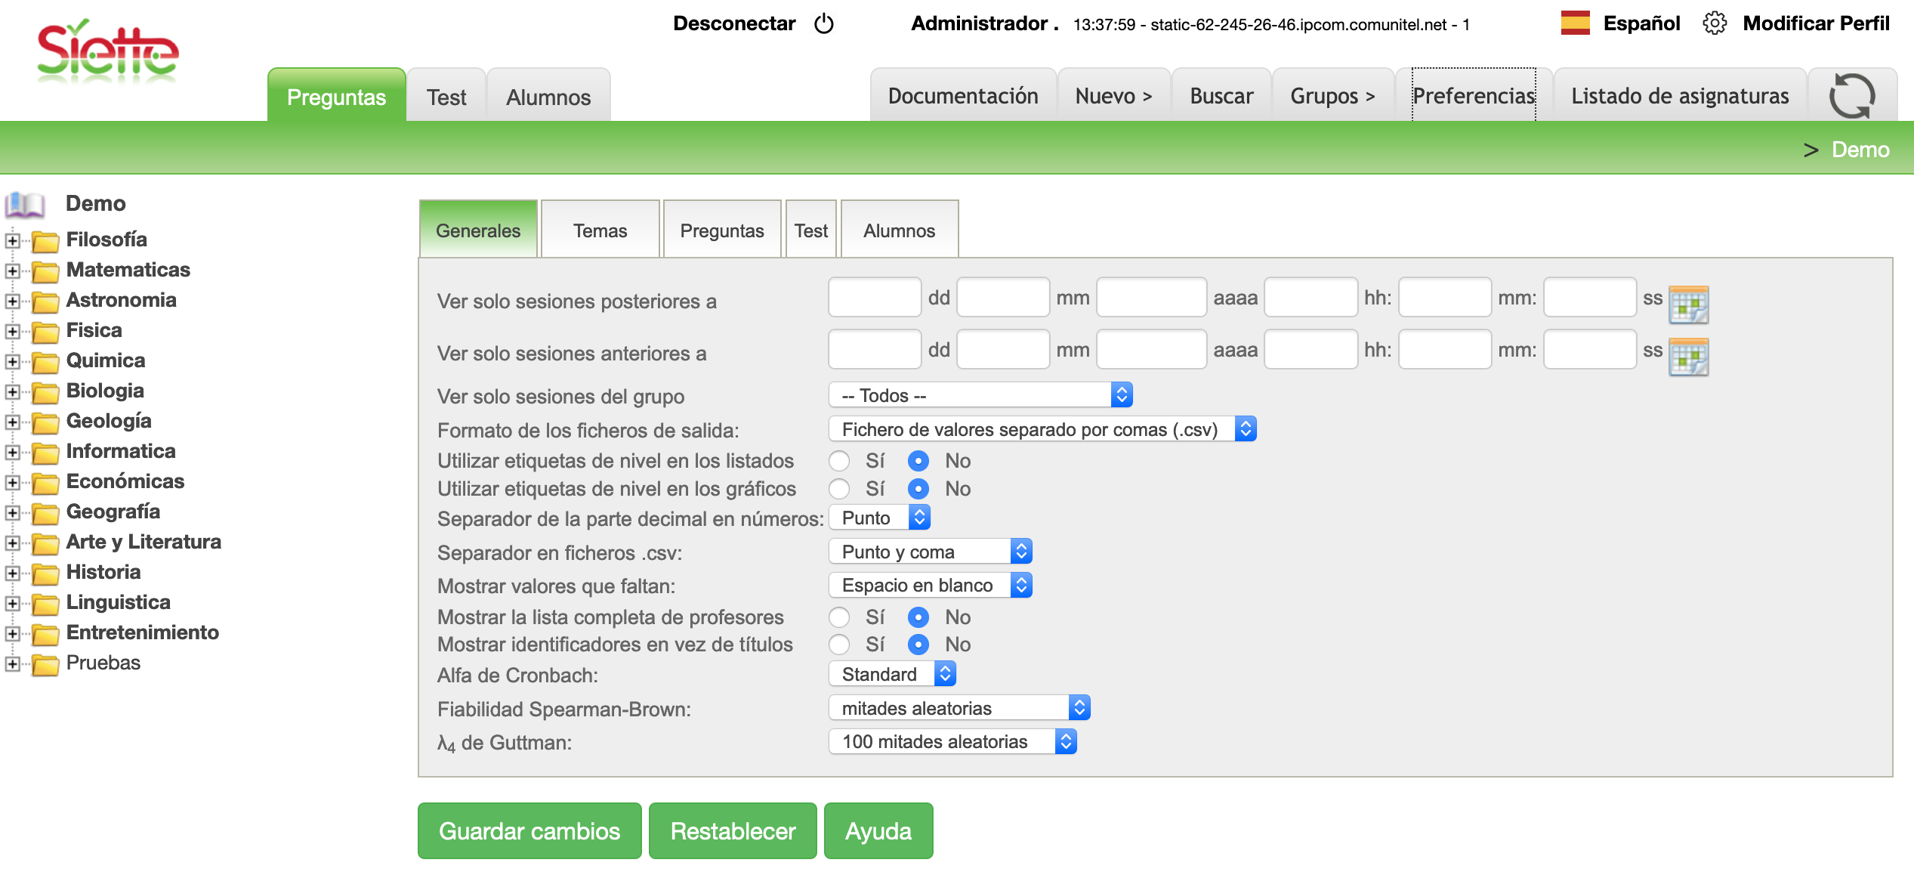Select No for identificadores en vez de títulos
Viewport: 1914px width, 875px height.
(918, 645)
